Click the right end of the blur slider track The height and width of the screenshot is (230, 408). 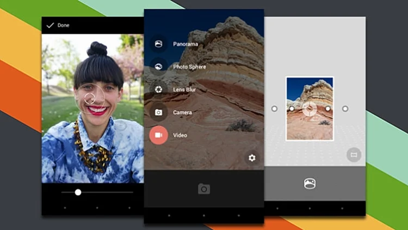click(x=132, y=192)
